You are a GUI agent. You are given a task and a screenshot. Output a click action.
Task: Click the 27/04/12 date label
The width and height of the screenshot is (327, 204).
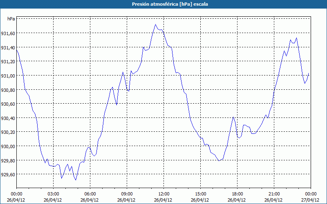(x=311, y=200)
